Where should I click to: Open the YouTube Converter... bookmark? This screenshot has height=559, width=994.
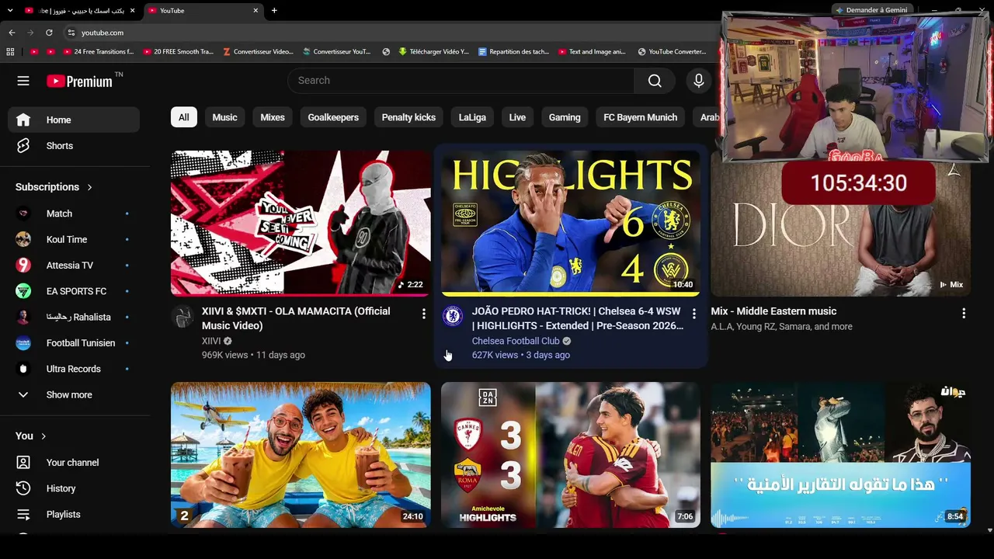(672, 52)
